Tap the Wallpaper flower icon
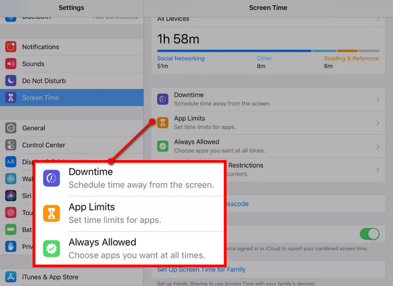This screenshot has width=393, height=286. [10, 179]
